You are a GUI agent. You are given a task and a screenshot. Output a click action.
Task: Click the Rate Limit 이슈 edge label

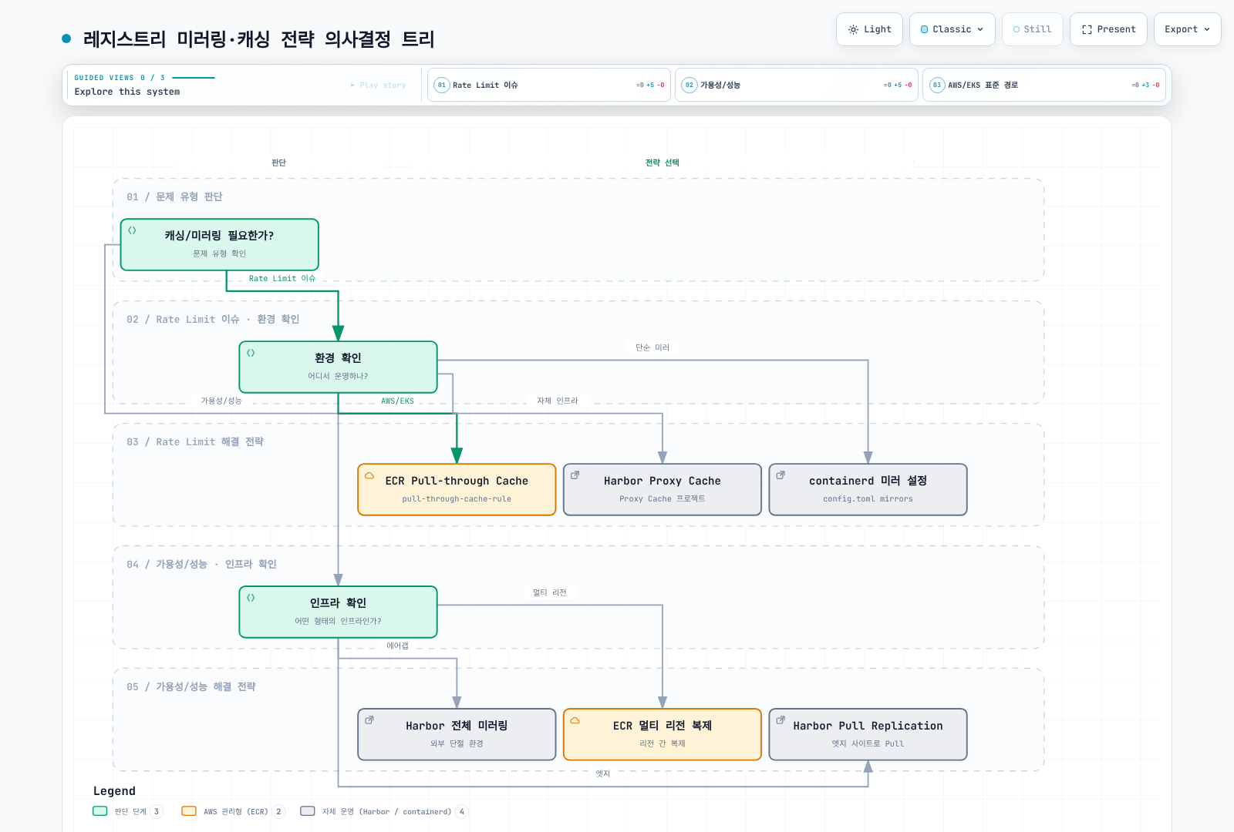(282, 279)
